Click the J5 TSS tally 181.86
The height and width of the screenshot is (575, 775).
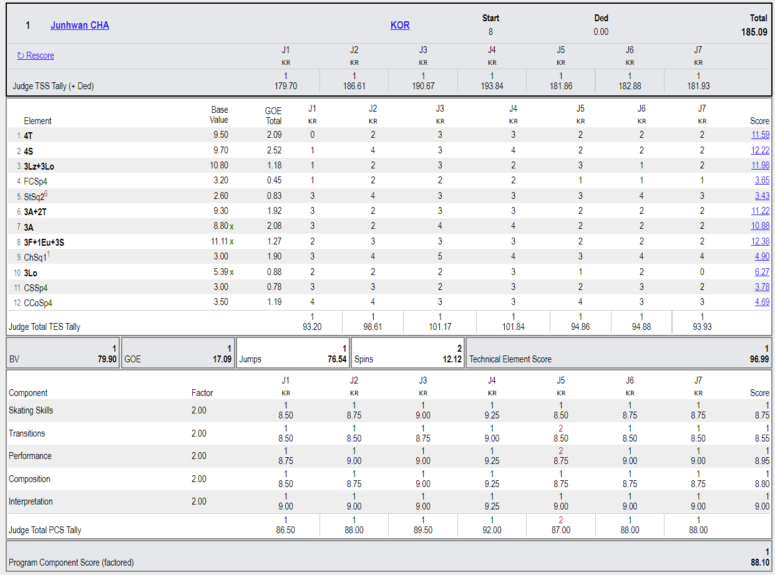point(561,86)
